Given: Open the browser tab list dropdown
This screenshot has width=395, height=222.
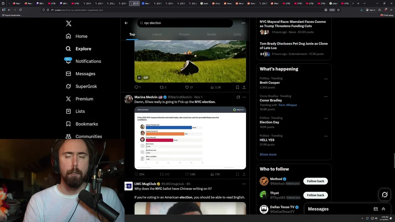Looking at the screenshot, I should click(364, 3).
